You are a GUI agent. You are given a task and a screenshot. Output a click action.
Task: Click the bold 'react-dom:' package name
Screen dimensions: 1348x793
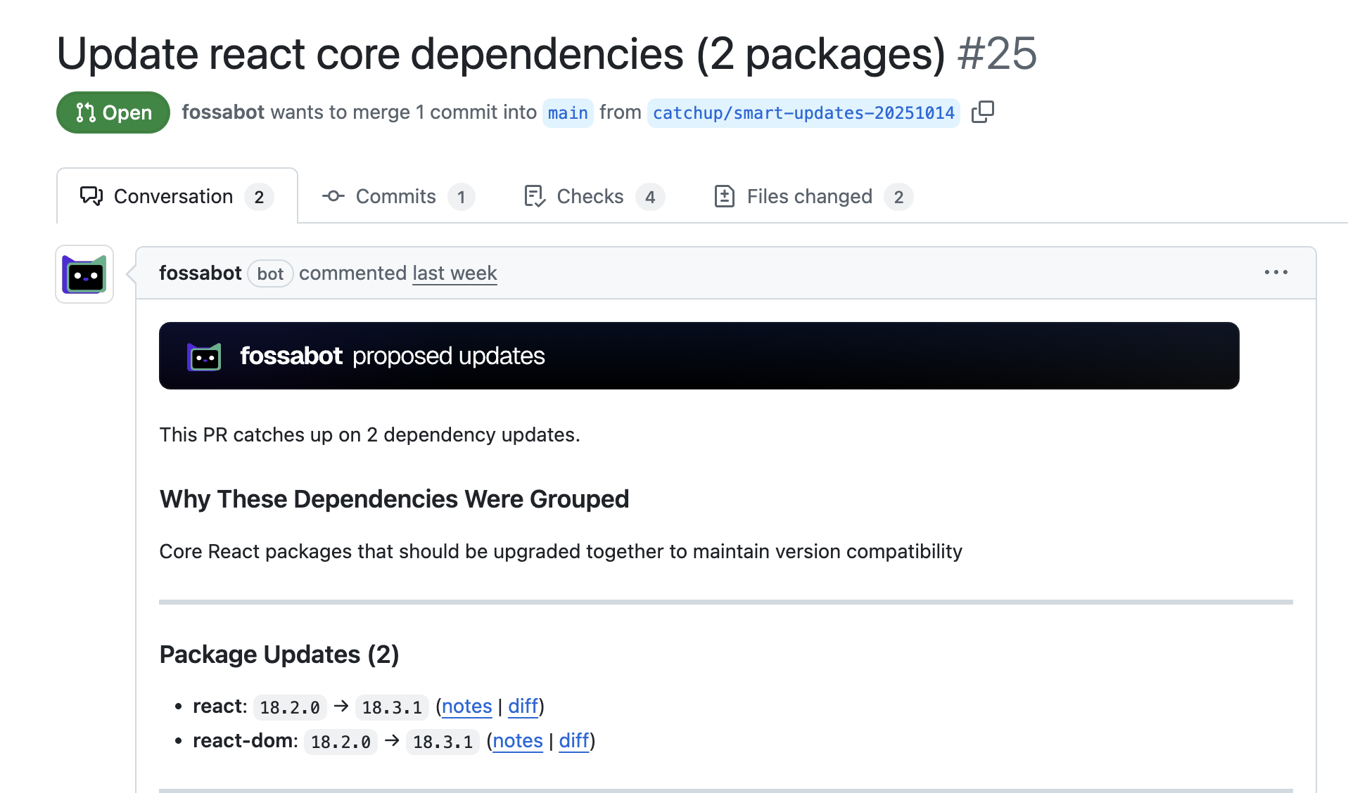246,740
